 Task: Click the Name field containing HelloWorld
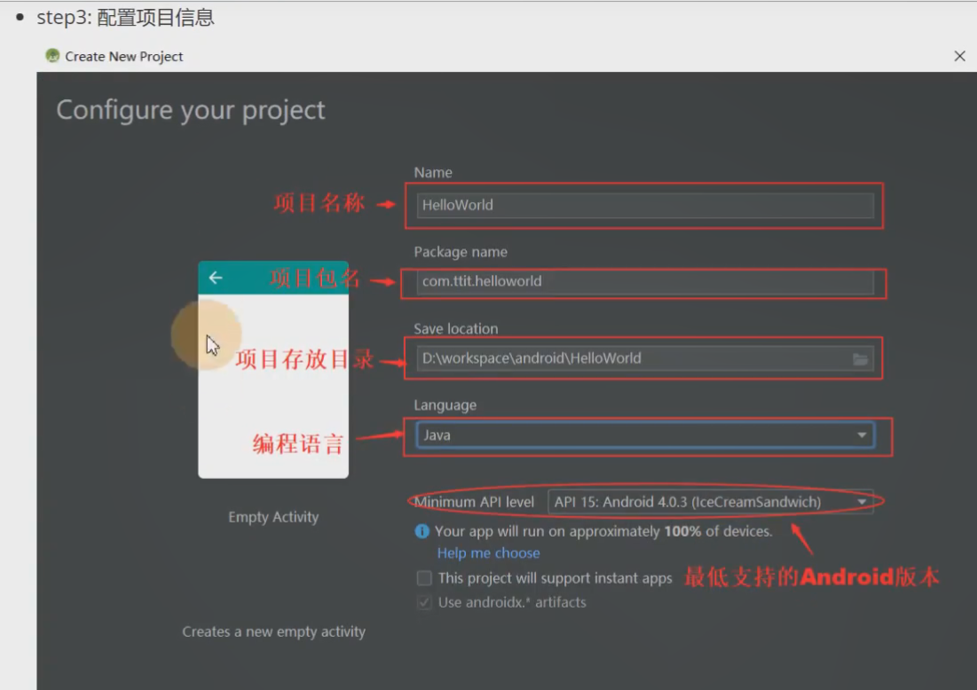point(643,205)
